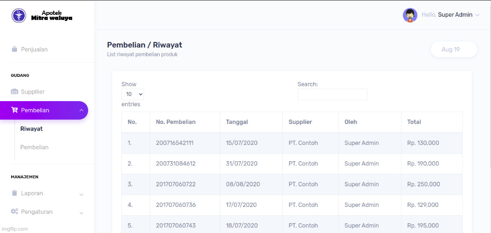
Task: Click the Supplier warehouse icon
Action: [14, 92]
